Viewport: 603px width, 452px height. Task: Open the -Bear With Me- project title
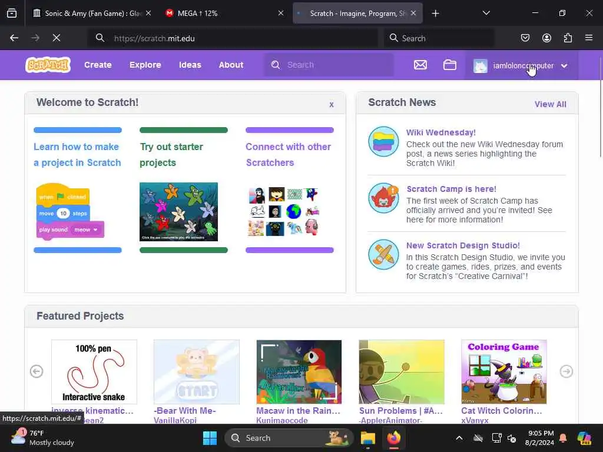[185, 411]
